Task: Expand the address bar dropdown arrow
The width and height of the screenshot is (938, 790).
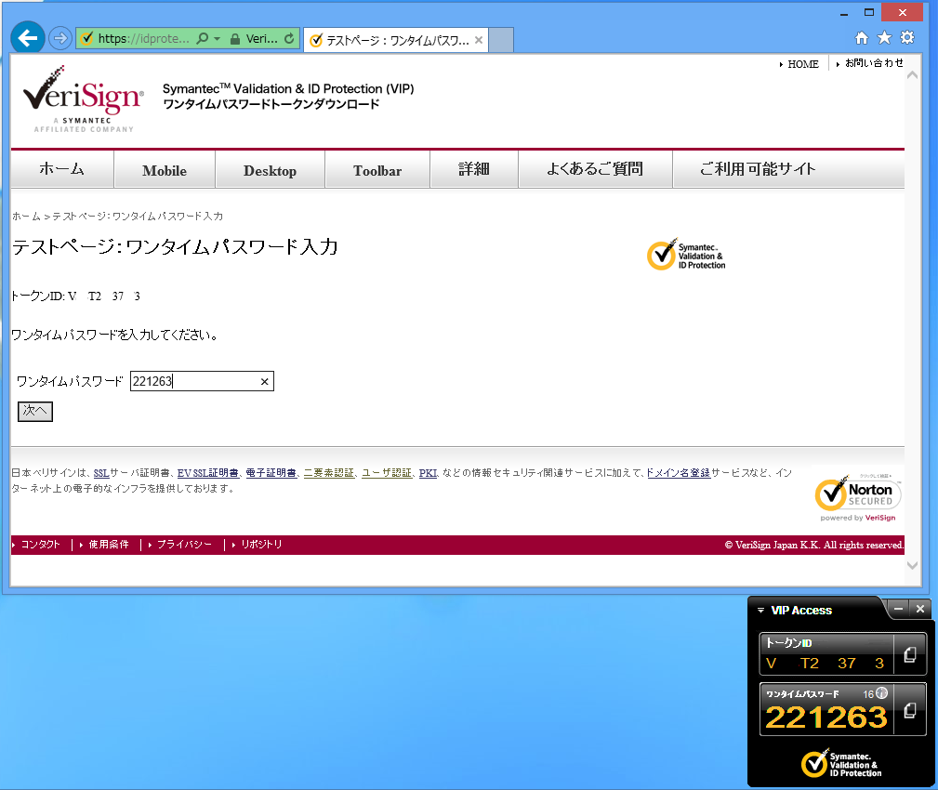Action: click(218, 39)
